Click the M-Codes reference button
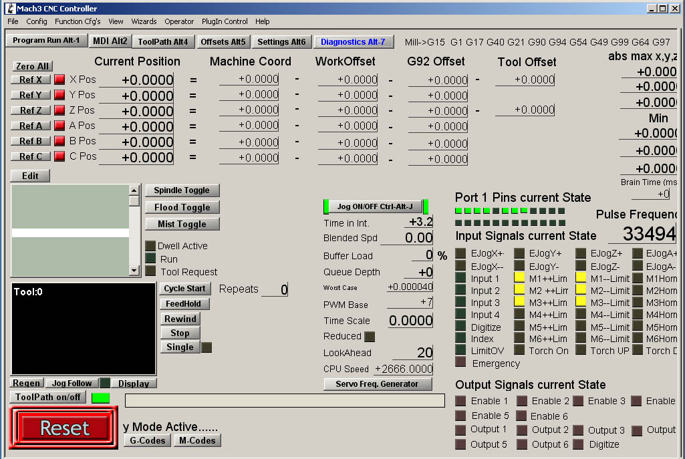Viewport: 685px width, 459px height. point(197,440)
